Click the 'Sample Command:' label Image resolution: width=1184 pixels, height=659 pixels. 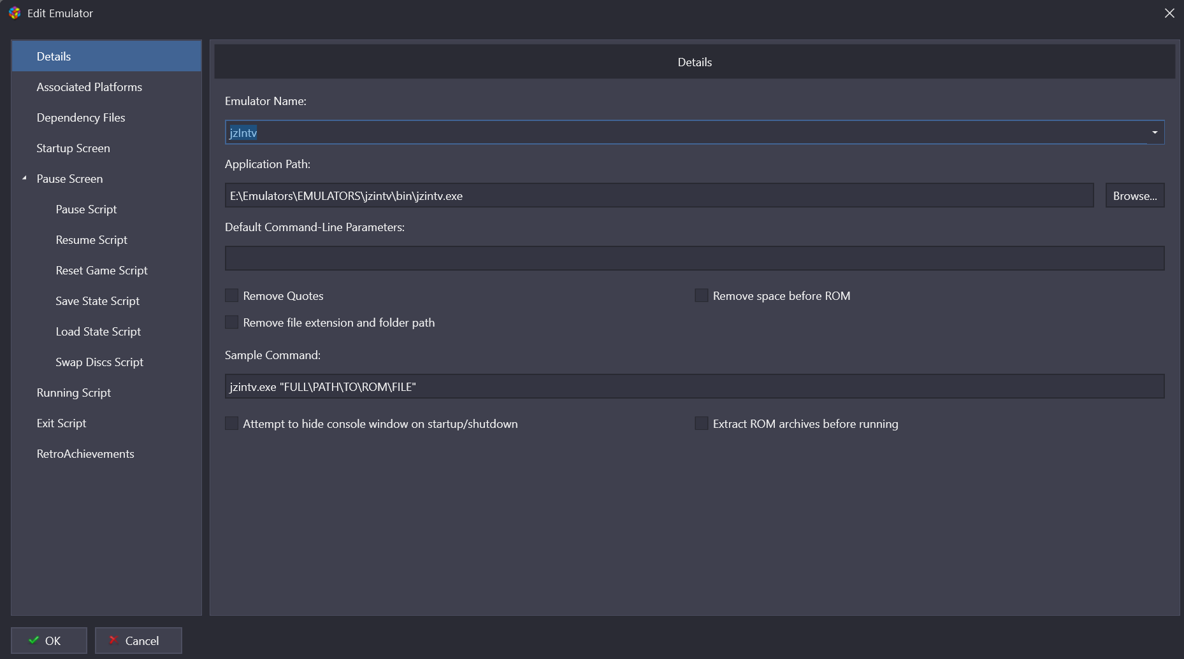pyautogui.click(x=273, y=355)
